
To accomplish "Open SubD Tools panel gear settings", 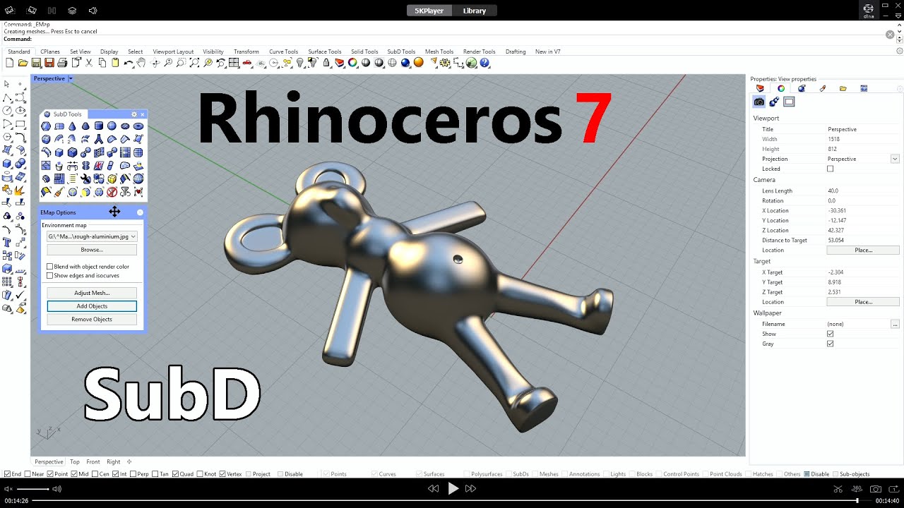I will pyautogui.click(x=134, y=114).
